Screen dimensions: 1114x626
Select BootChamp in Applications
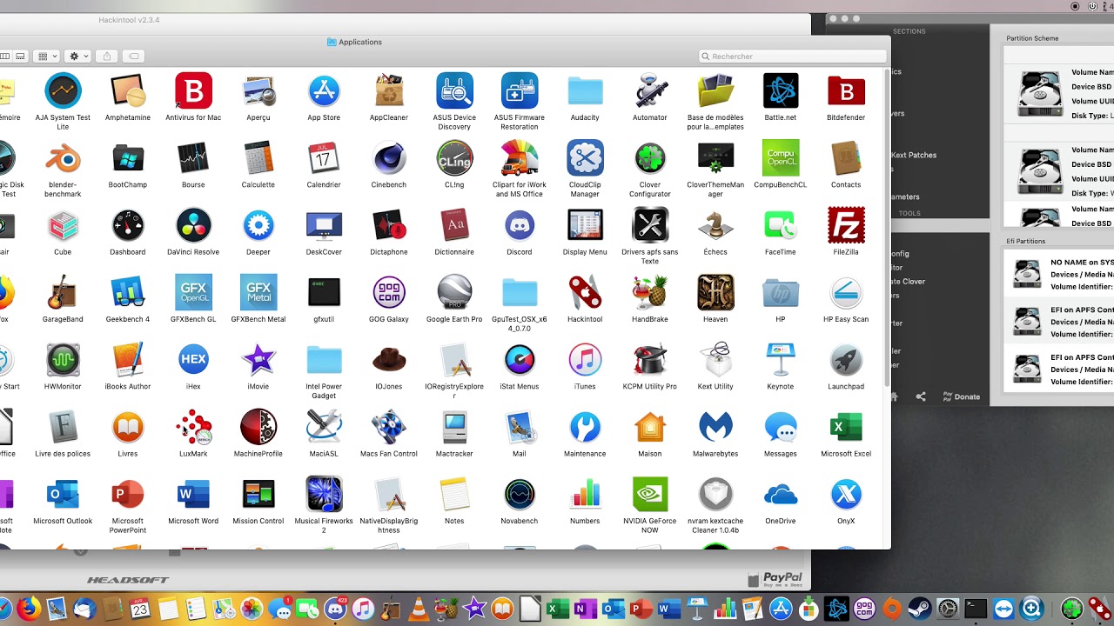click(x=128, y=158)
